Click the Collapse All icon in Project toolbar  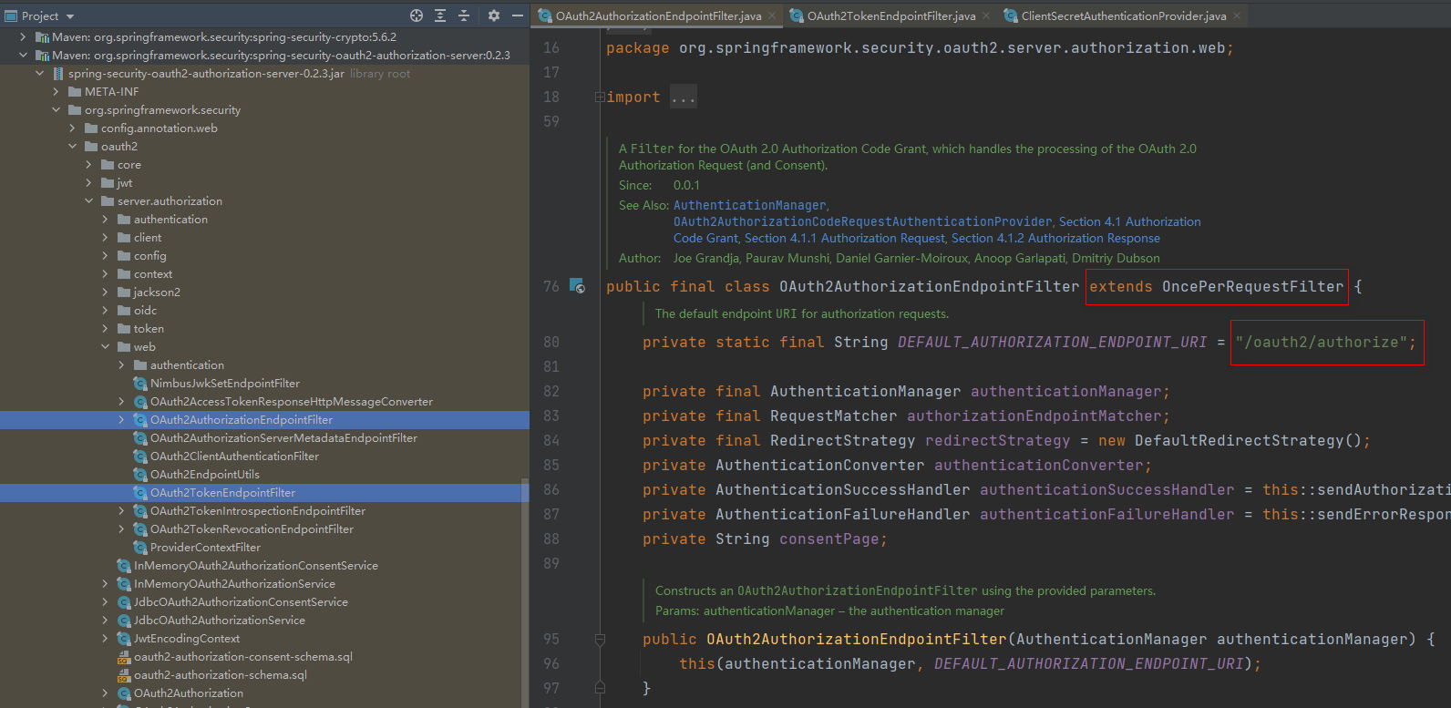[464, 15]
